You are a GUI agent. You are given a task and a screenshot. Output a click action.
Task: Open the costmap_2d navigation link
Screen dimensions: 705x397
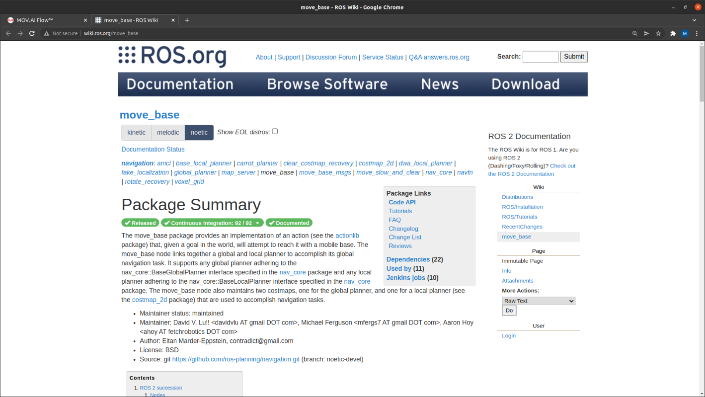(x=376, y=163)
